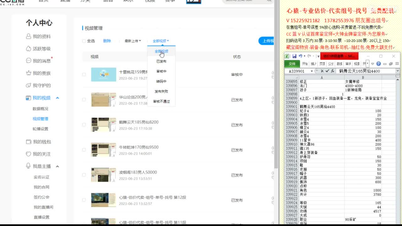Open Excel help question mark icon
This screenshot has width=402, height=226.
tap(378, 64)
